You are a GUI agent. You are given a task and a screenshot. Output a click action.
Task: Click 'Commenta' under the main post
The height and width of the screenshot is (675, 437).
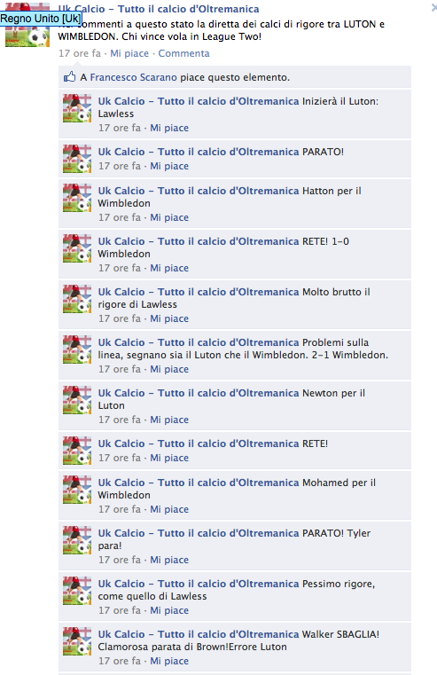183,53
